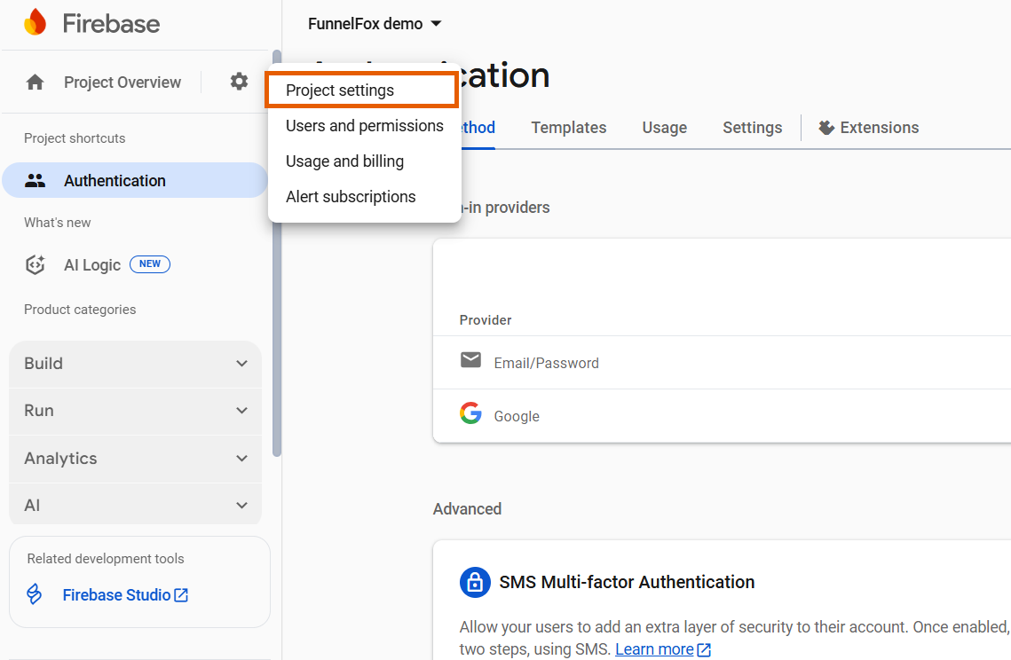This screenshot has width=1011, height=660.
Task: Follow the Learn more link
Action: tap(654, 649)
